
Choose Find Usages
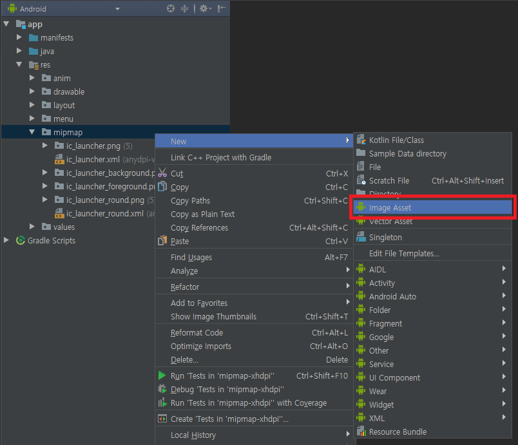coord(254,257)
